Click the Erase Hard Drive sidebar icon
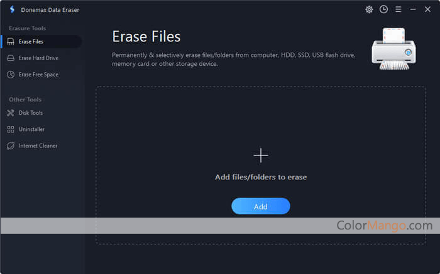 tap(11, 58)
